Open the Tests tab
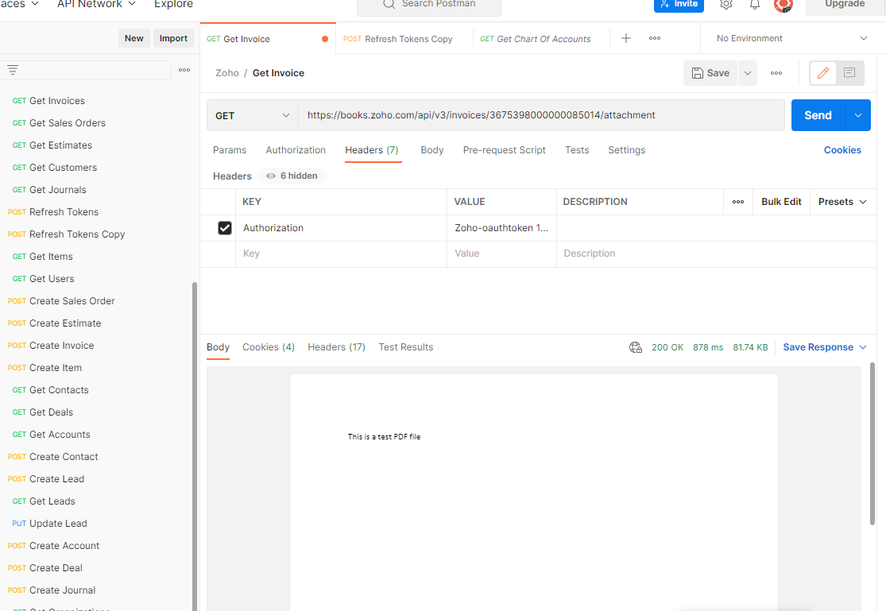This screenshot has width=886, height=611. point(577,150)
